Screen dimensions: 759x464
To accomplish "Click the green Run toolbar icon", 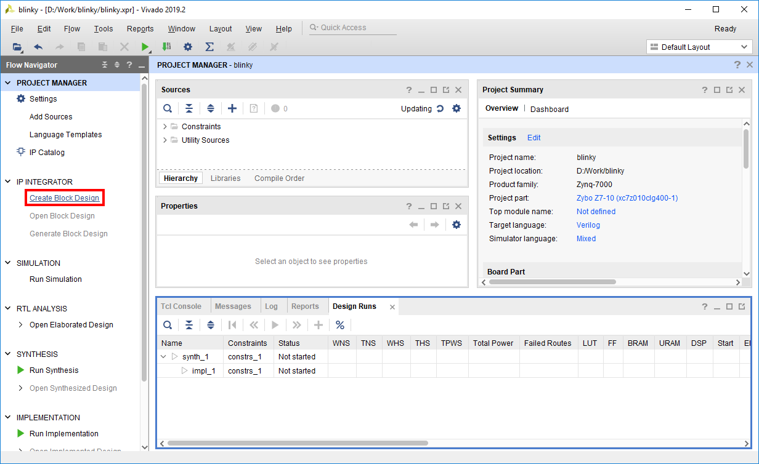I will click(145, 47).
